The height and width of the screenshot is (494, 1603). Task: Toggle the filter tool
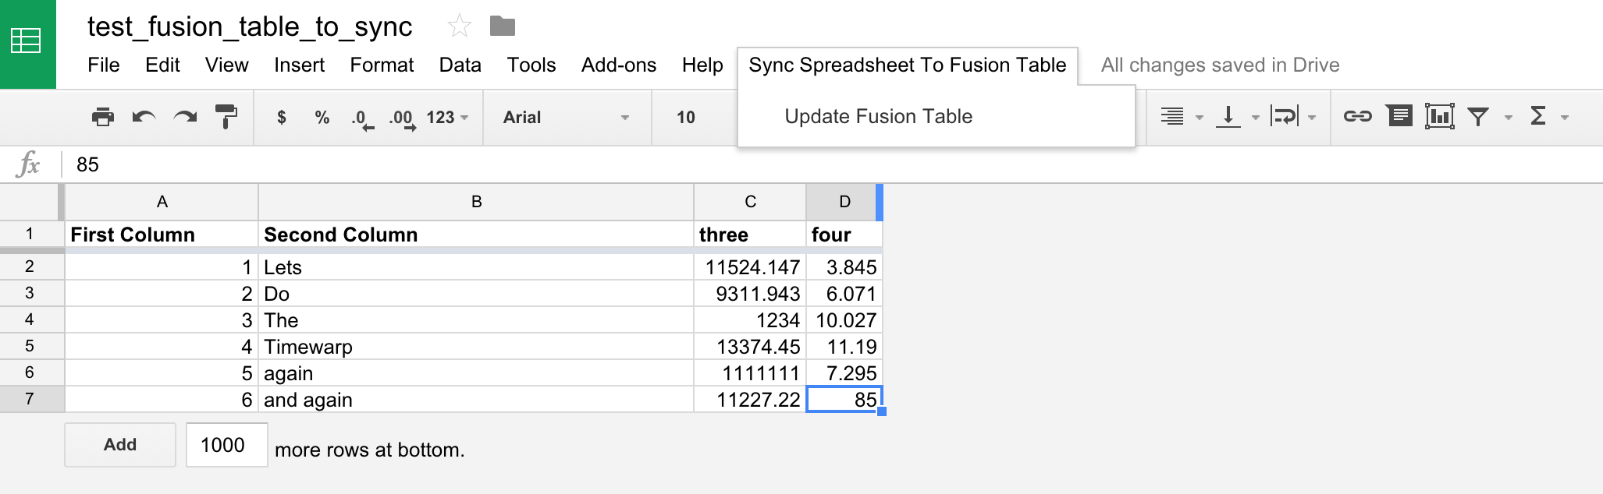[x=1477, y=117]
